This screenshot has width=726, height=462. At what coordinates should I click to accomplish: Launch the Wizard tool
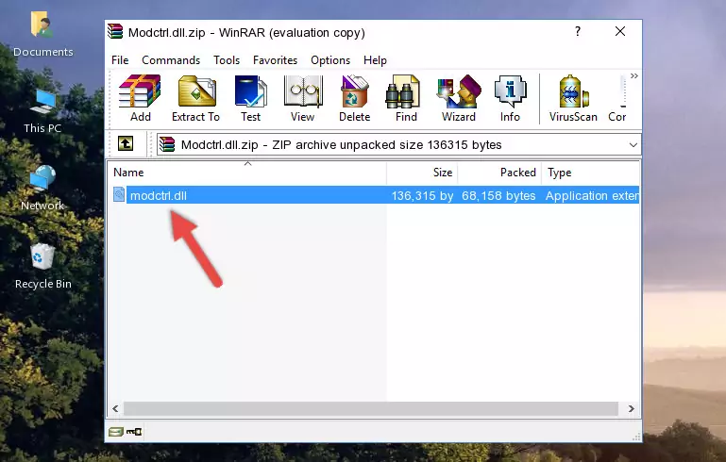[x=459, y=98]
